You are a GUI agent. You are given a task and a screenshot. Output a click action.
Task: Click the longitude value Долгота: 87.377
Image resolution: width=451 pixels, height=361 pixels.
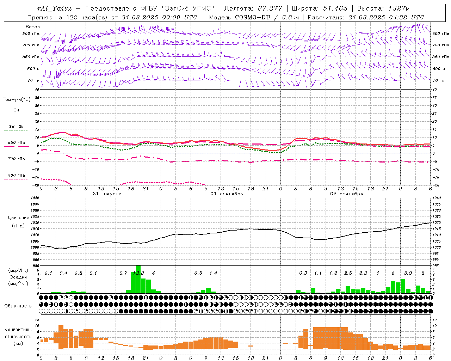253,8
